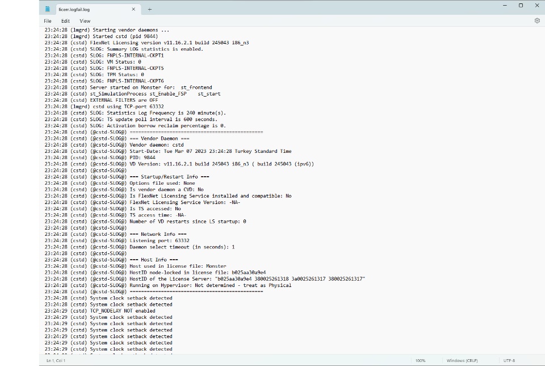Click '=== Vendor Daemon ===' line
The image size is (545, 366).
pyautogui.click(x=117, y=139)
